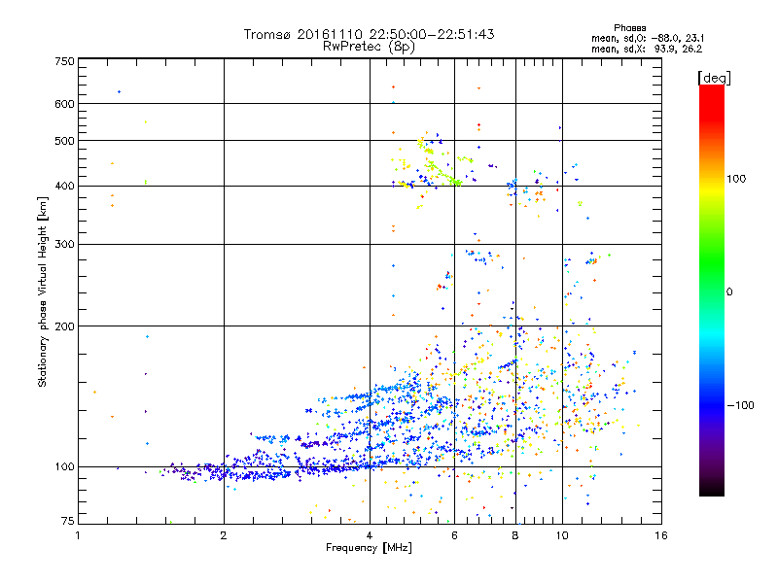Click the x-axis tick label '6'
778x583 pixels.
pyautogui.click(x=454, y=535)
